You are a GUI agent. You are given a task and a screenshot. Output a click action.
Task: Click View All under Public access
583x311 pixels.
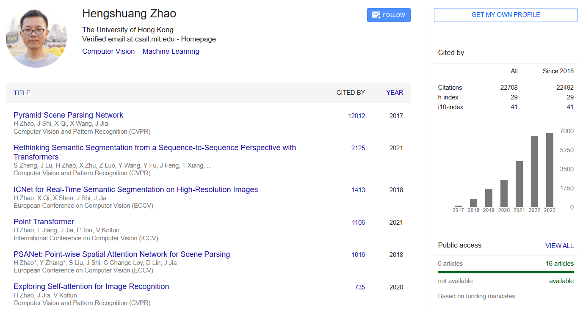[x=559, y=246]
